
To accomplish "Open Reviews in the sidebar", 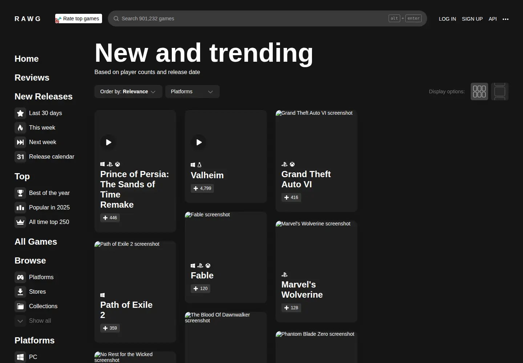I will click(32, 78).
